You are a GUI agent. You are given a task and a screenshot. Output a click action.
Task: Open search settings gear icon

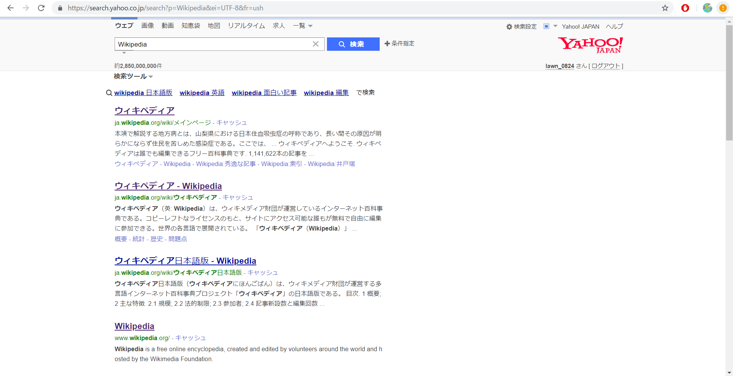click(509, 27)
